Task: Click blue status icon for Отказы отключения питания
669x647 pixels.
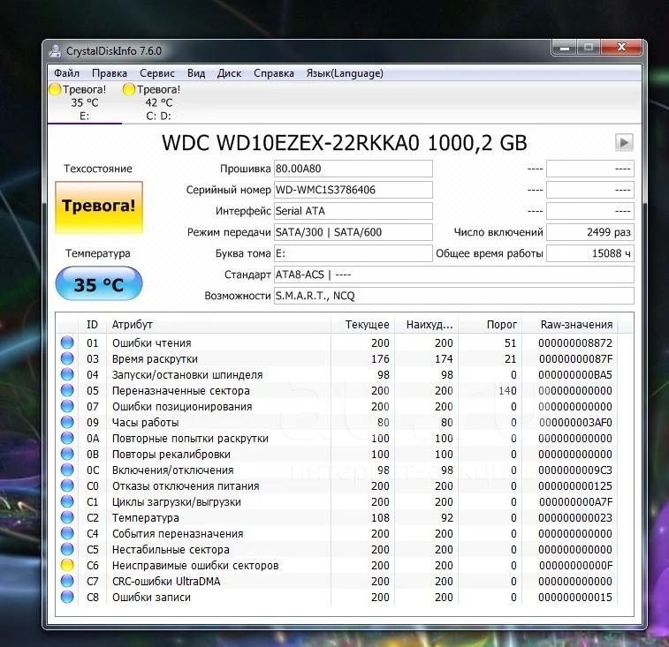Action: [67, 485]
